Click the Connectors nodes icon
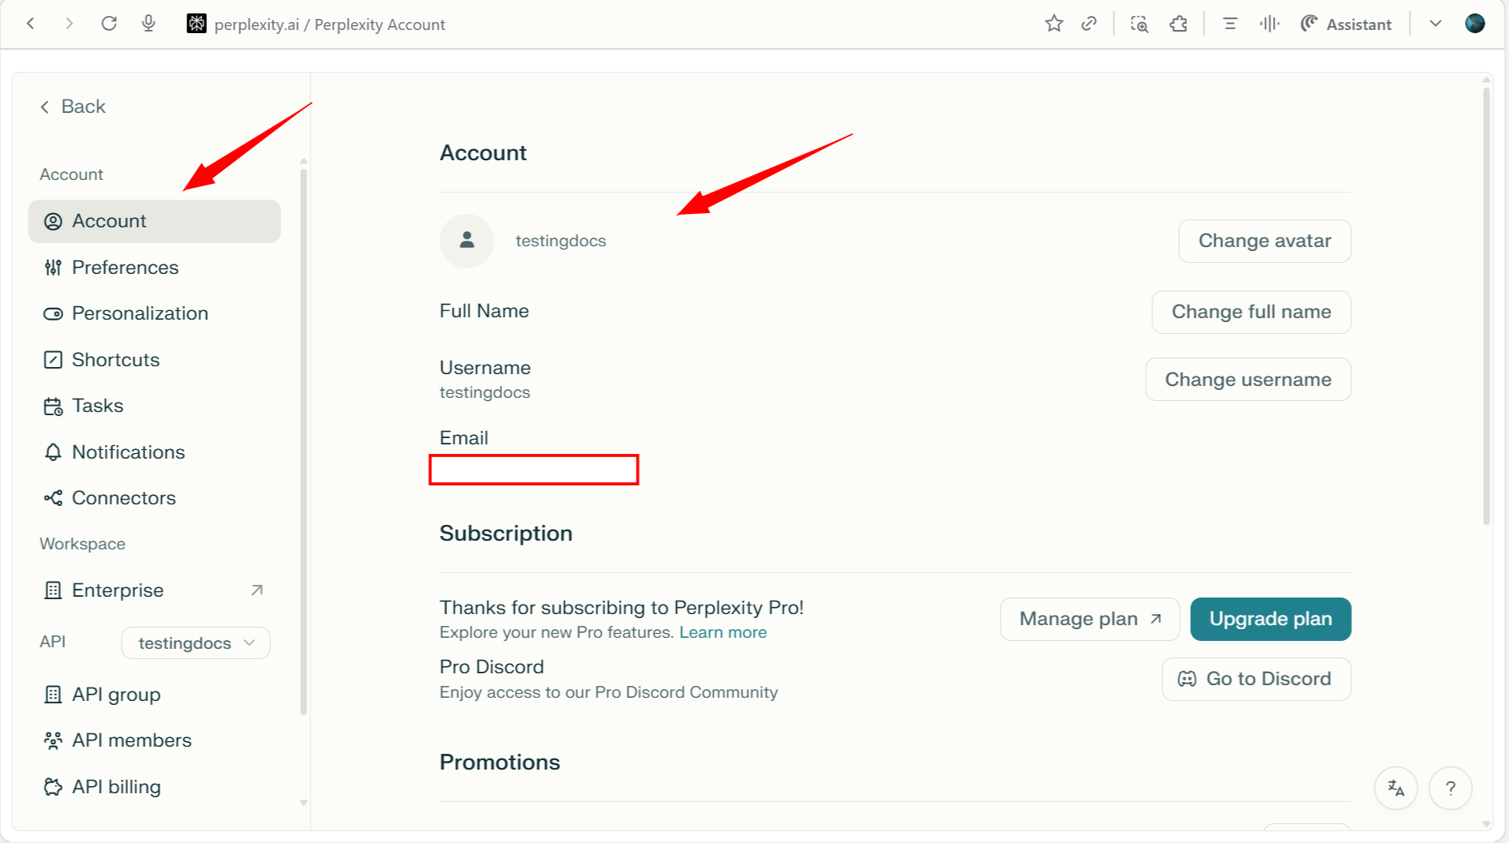1509x843 pixels. [x=53, y=498]
